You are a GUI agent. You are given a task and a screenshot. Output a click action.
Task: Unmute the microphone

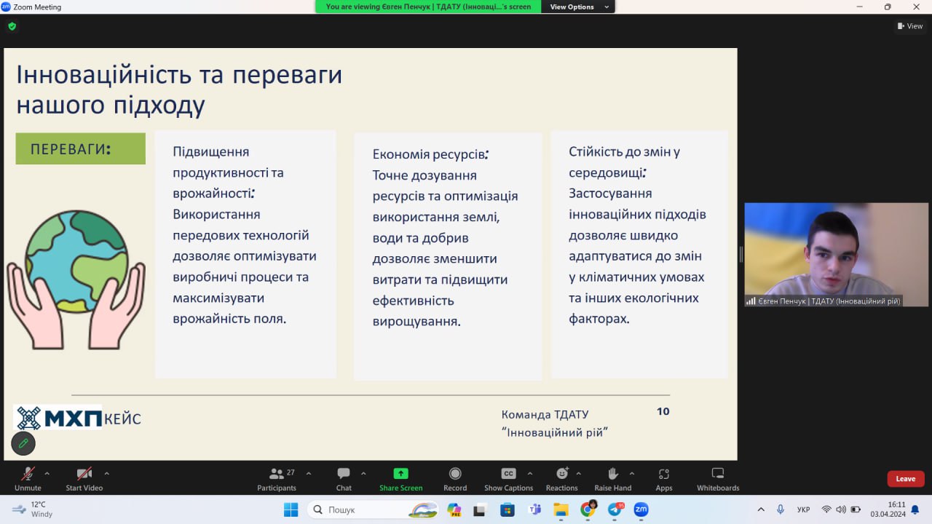pyautogui.click(x=28, y=474)
